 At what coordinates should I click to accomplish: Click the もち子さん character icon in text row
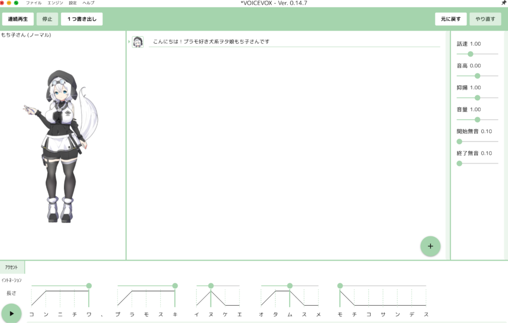click(138, 42)
